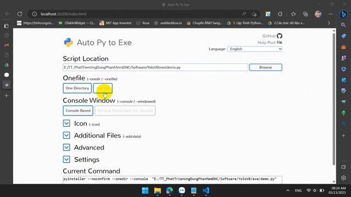This screenshot has width=351, height=197.
Task: Select One File output option
Action: [x=103, y=88]
